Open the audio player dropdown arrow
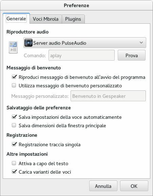The width and height of the screenshot is (153, 196). click(141, 43)
